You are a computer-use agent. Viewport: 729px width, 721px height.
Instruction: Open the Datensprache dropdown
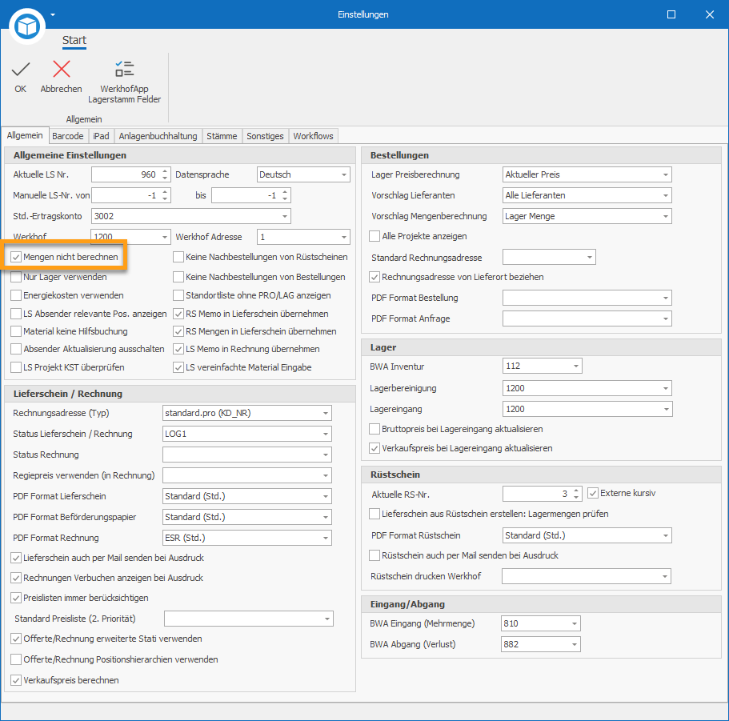[x=344, y=174]
